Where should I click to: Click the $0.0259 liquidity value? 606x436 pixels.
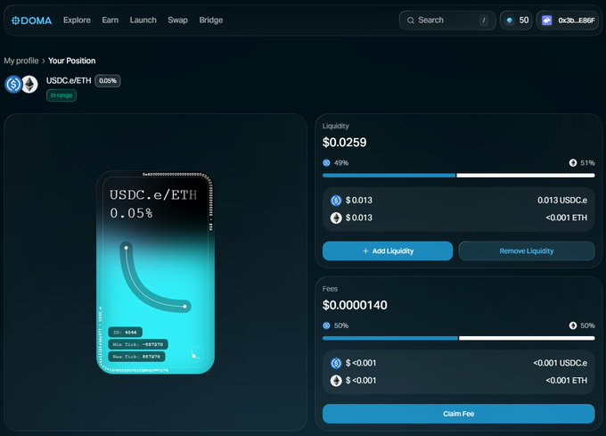(x=344, y=143)
